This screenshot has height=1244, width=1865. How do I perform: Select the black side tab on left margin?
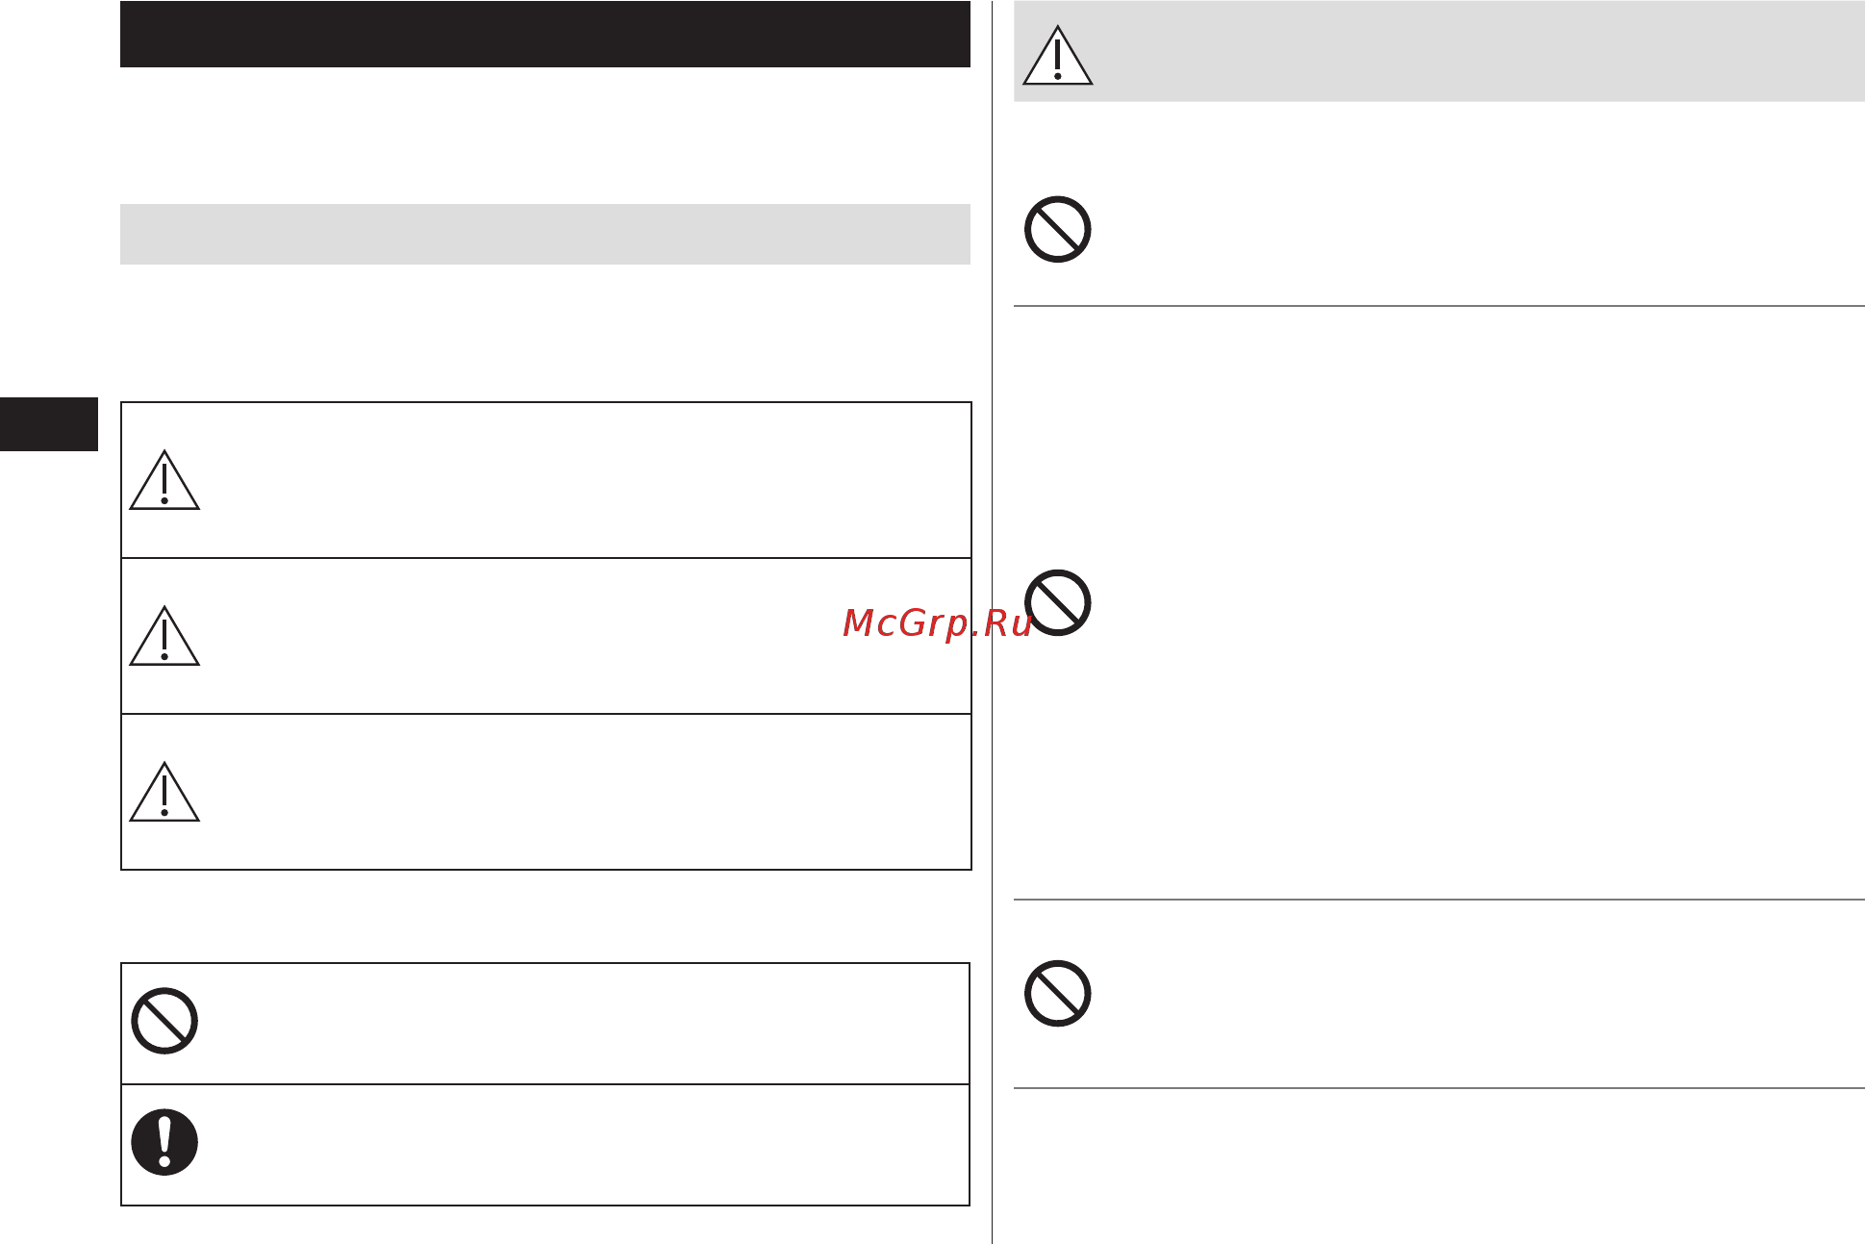(49, 424)
